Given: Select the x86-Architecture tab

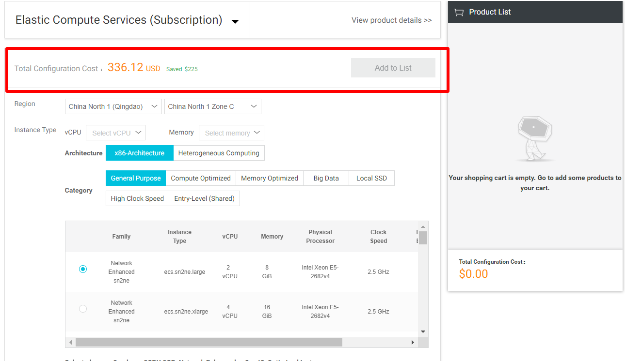Looking at the screenshot, I should coord(139,152).
